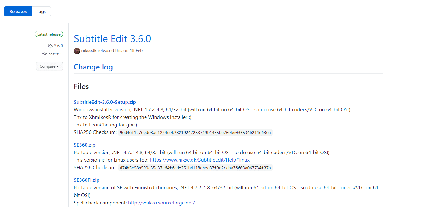Screen dimensions: 426x211
Task: Open the niksedk user profile link
Action: 89,50
